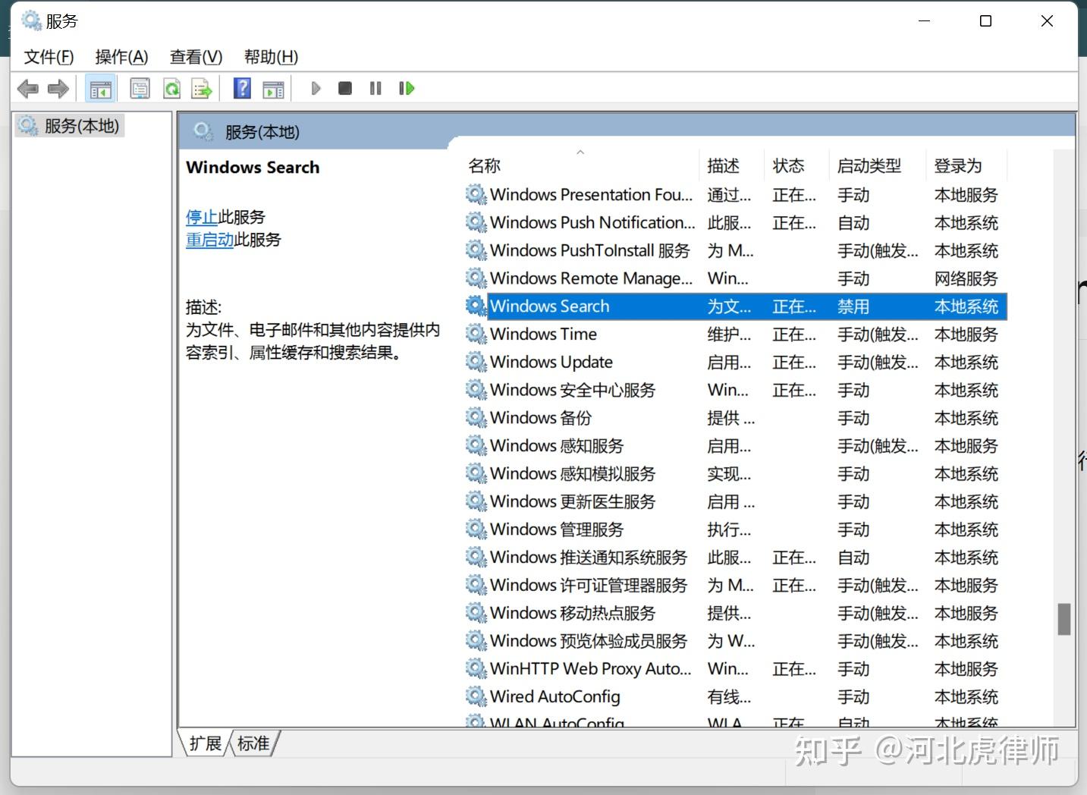Click the Start service play icon
This screenshot has width=1087, height=795.
click(316, 89)
